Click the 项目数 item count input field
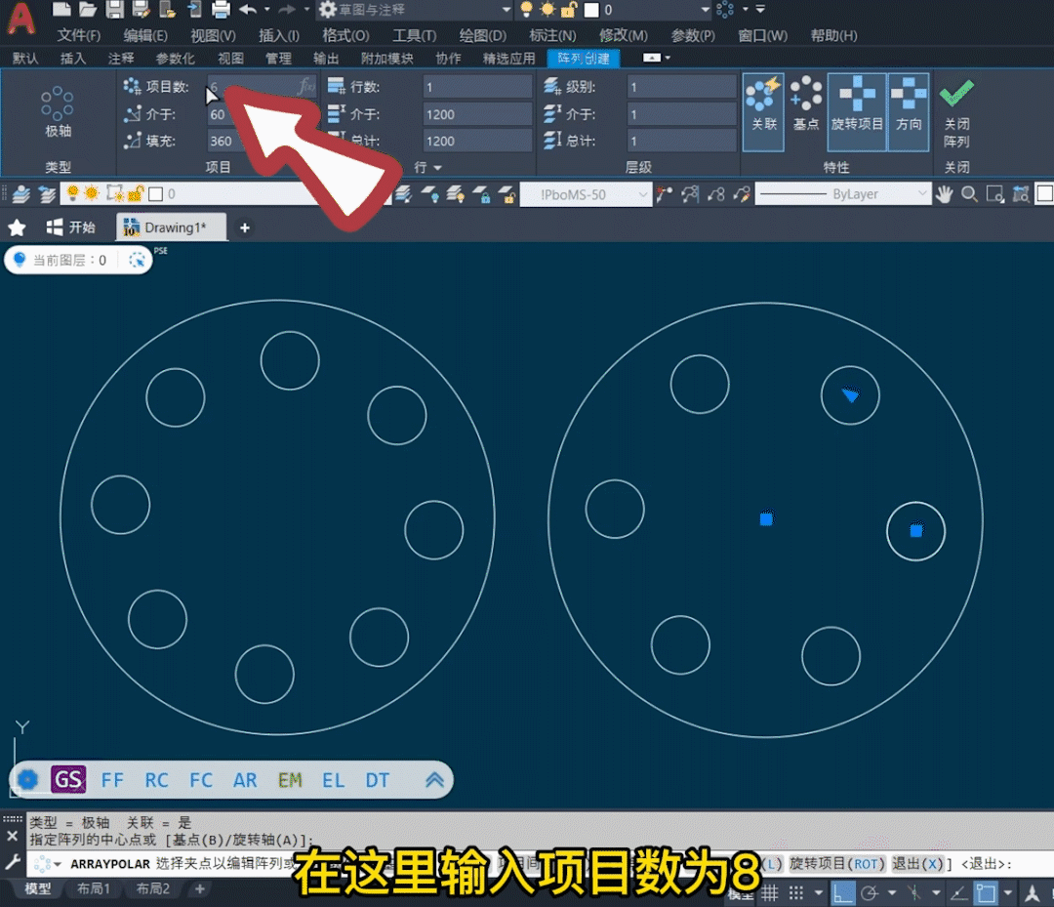Viewport: 1054px width, 907px height. (261, 87)
